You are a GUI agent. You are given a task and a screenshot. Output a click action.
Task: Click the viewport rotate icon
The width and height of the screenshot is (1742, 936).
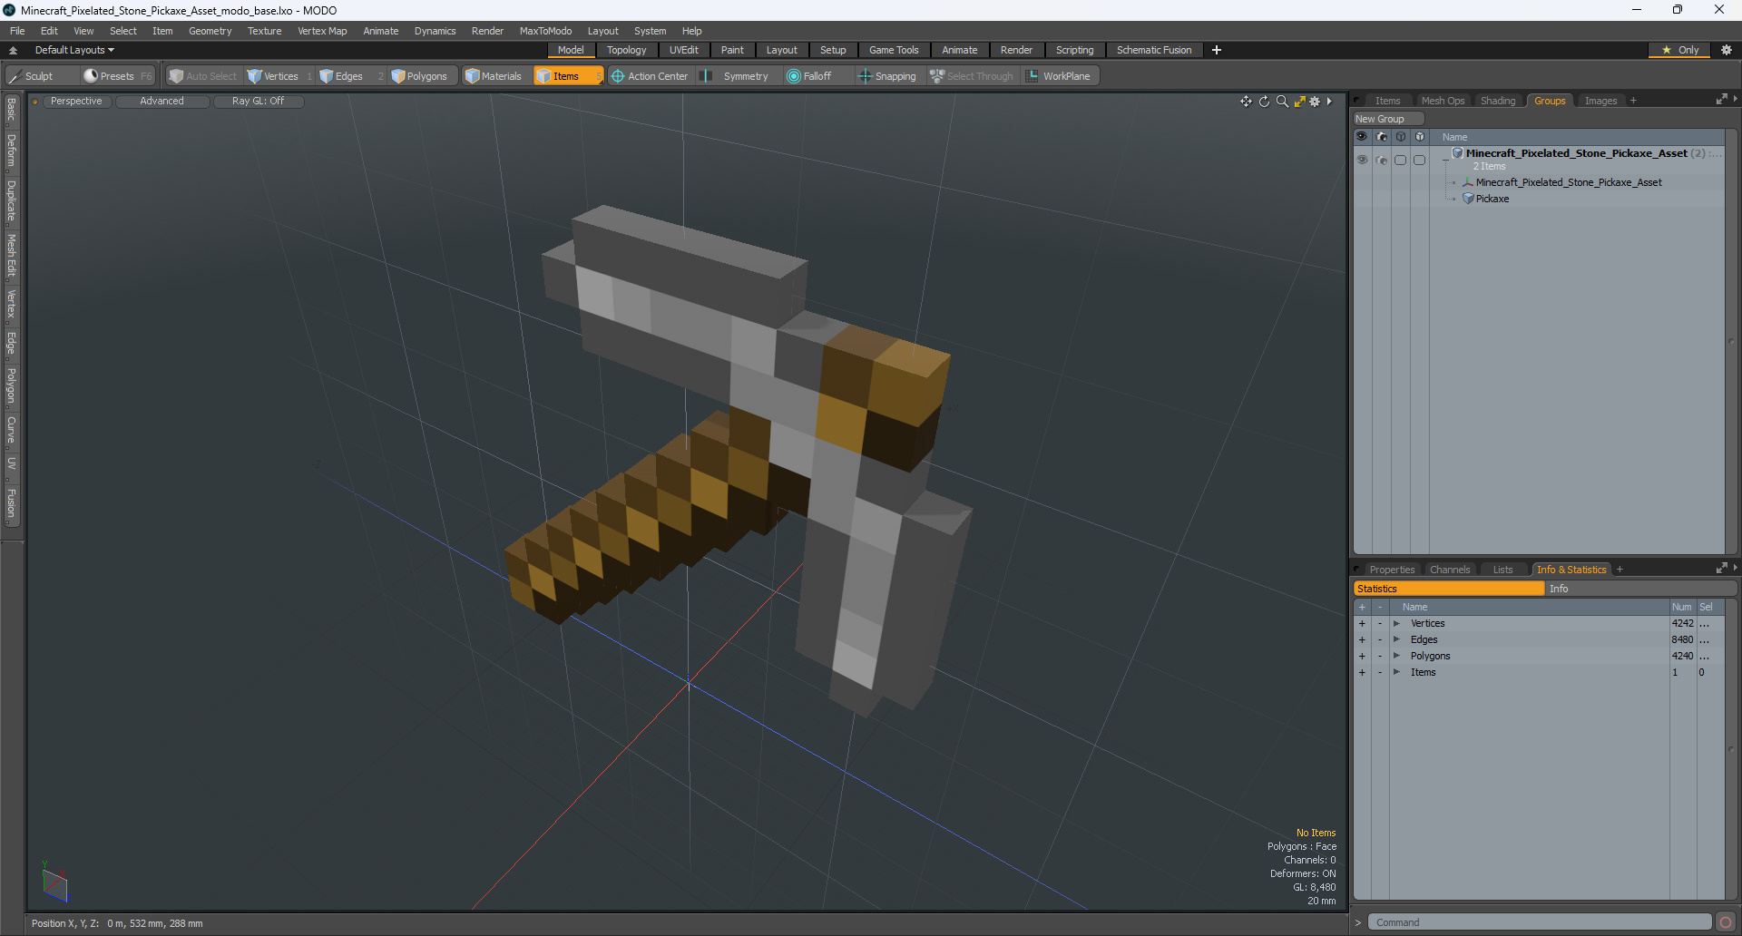(x=1264, y=102)
